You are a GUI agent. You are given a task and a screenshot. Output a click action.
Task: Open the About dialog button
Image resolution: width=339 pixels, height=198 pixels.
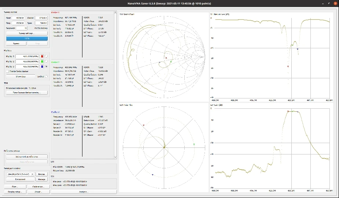click(38, 192)
